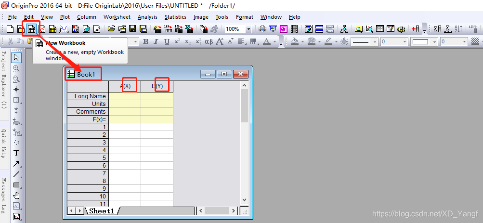This screenshot has height=223, width=483.
Task: Select the Zoom In tool
Action: tap(16, 68)
